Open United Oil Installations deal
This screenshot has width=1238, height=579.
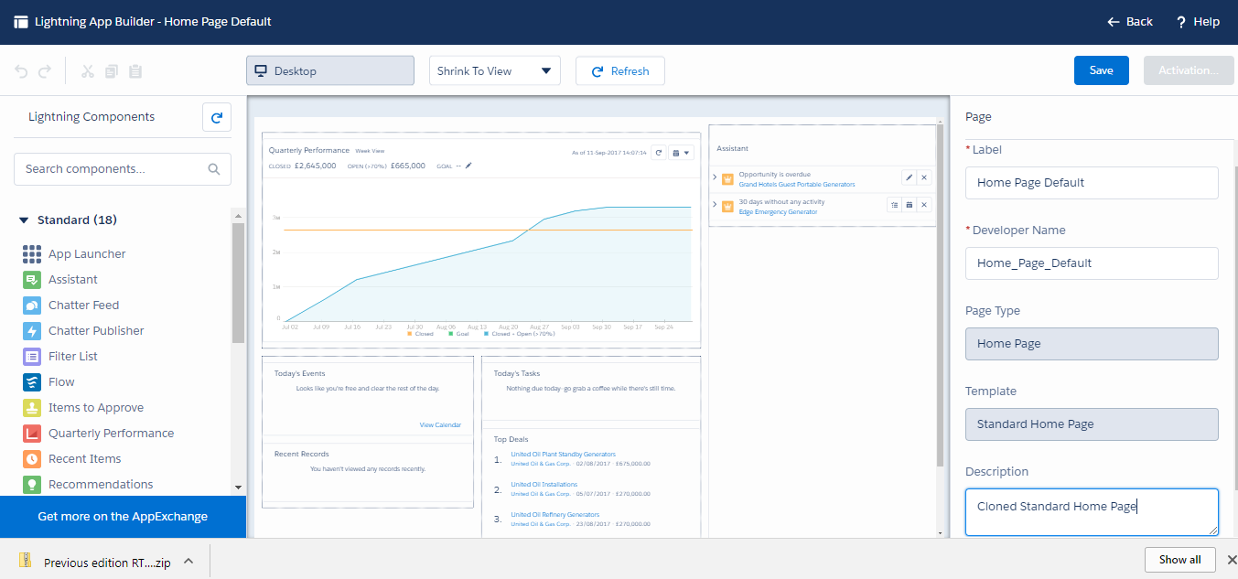coord(544,484)
